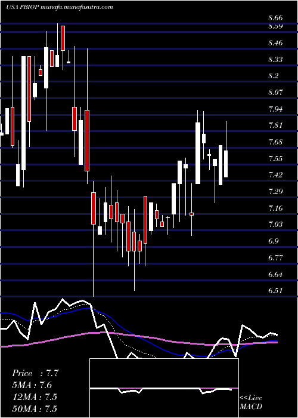Click the 8.2 price axis label
Screen dimensions: 298x418
[x=273, y=76]
